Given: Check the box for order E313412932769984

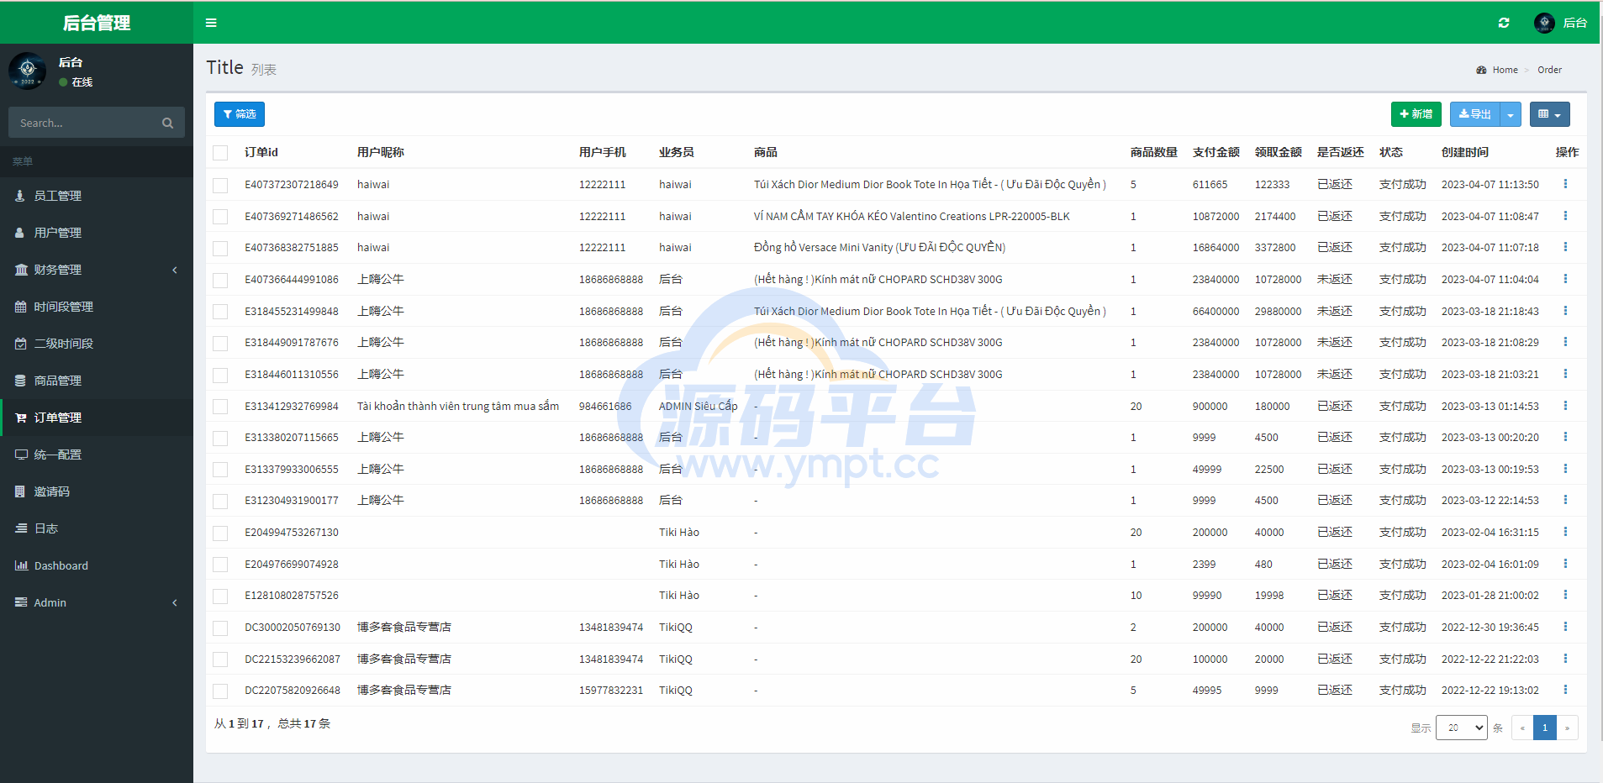Looking at the screenshot, I should pyautogui.click(x=220, y=407).
